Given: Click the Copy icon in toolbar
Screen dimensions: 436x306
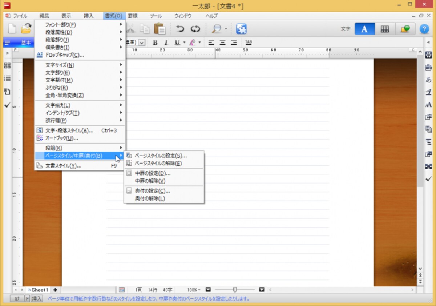Looking at the screenshot, I should click(145, 29).
